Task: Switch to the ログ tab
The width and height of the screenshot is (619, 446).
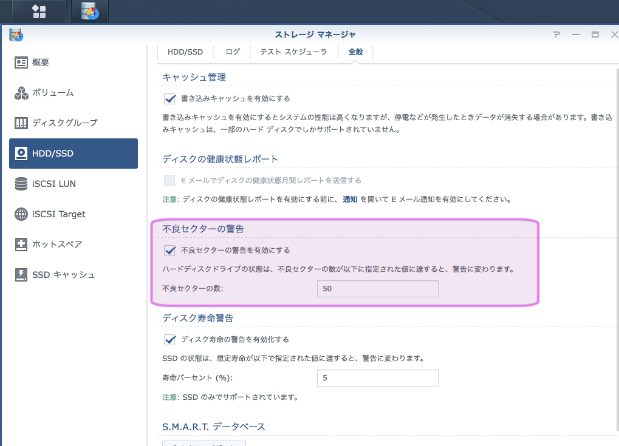Action: [x=233, y=52]
